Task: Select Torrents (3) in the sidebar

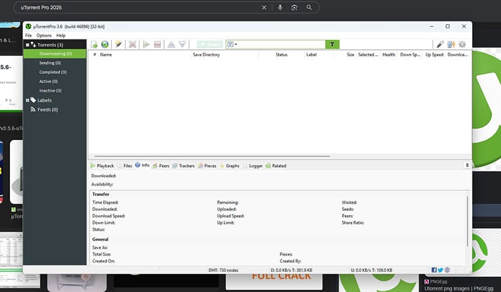Action: (50, 45)
